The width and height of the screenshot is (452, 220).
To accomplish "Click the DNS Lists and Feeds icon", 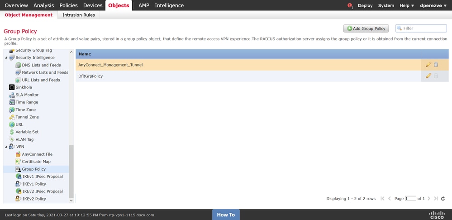I will pos(18,65).
